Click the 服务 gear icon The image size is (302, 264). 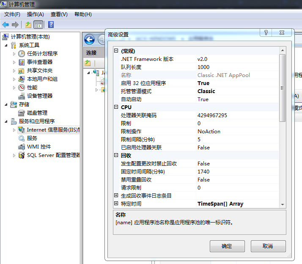(22, 138)
